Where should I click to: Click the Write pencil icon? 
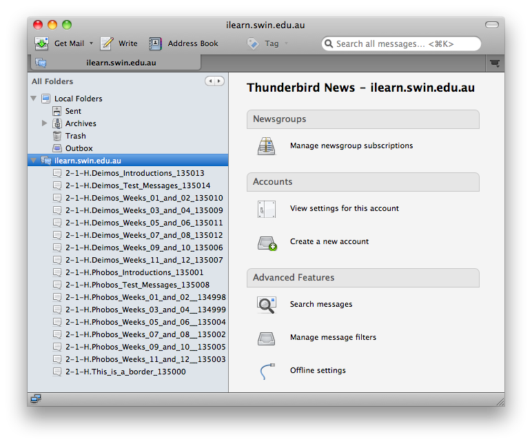pyautogui.click(x=107, y=43)
